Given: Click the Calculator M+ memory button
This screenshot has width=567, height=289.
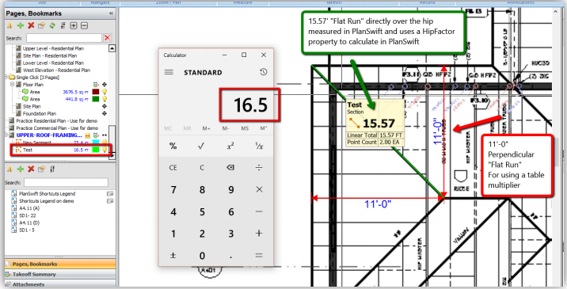Looking at the screenshot, I should click(x=207, y=128).
